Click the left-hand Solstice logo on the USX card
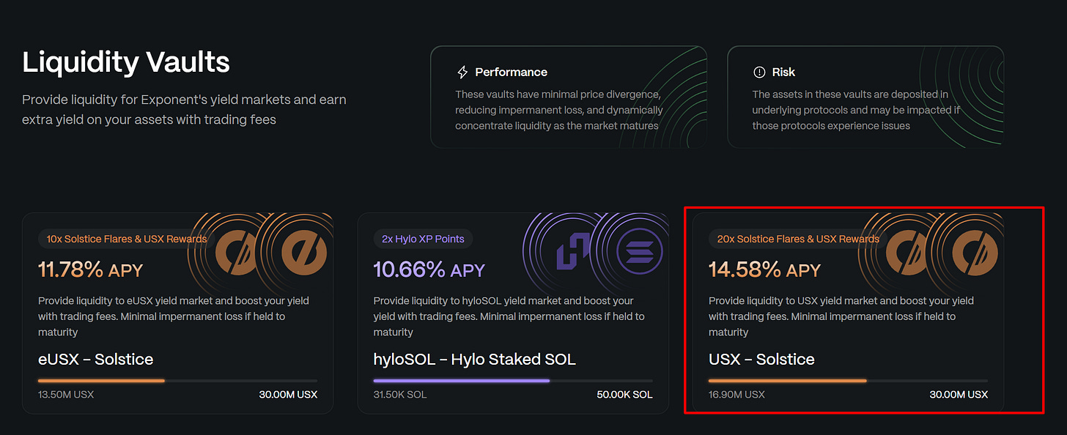1067x435 pixels. point(909,252)
